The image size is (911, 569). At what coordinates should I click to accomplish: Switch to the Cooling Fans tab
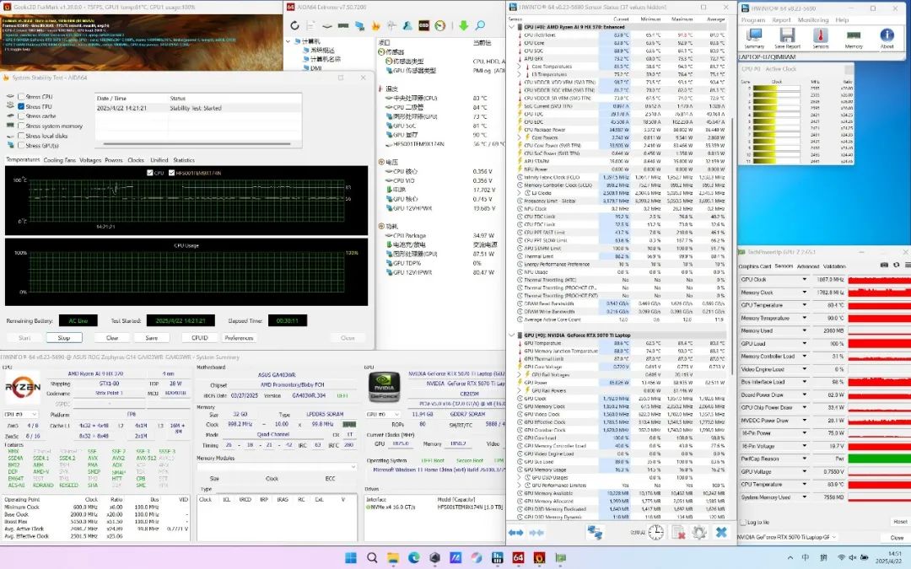pyautogui.click(x=60, y=160)
